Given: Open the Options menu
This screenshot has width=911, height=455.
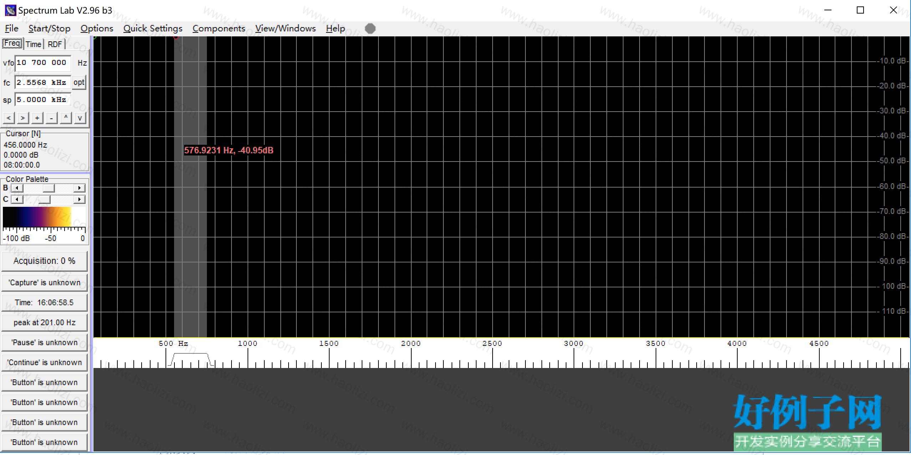Looking at the screenshot, I should pyautogui.click(x=97, y=29).
